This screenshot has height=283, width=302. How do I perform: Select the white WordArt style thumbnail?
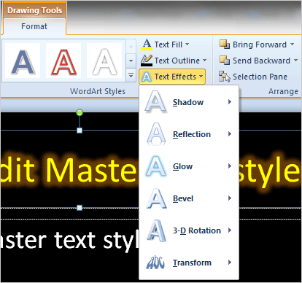(104, 61)
